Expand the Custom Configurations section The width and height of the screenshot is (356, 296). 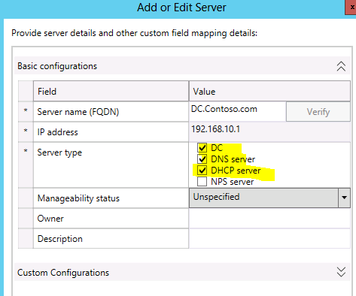[341, 272]
